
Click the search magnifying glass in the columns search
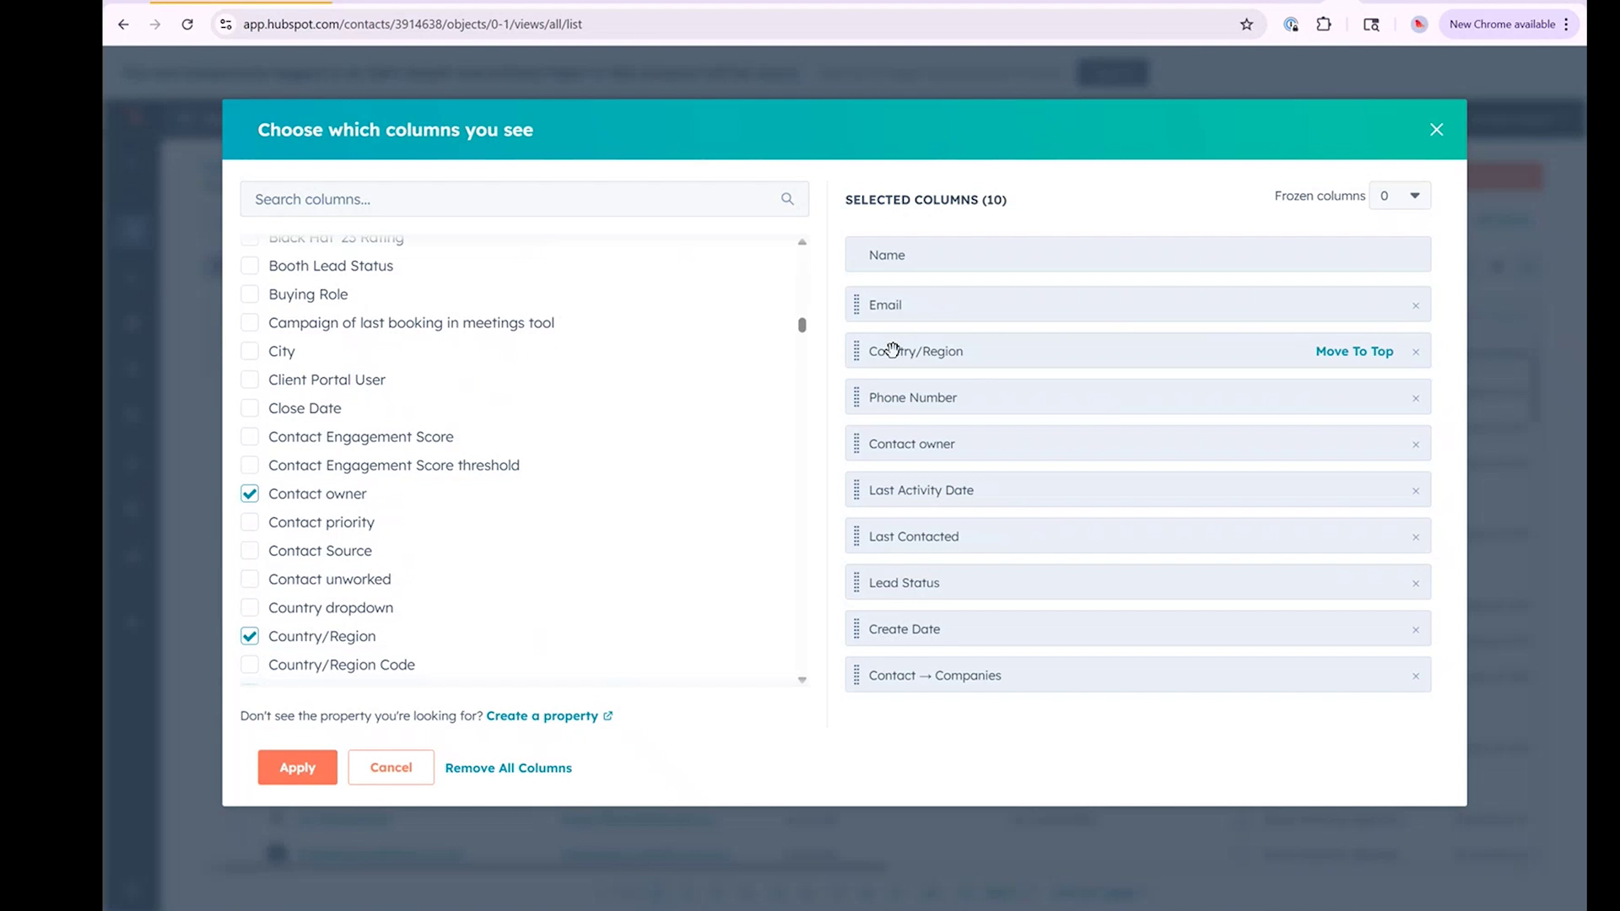pyautogui.click(x=787, y=198)
